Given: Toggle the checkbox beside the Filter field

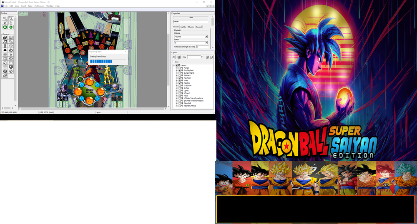Looking at the screenshot, I should (202, 57).
